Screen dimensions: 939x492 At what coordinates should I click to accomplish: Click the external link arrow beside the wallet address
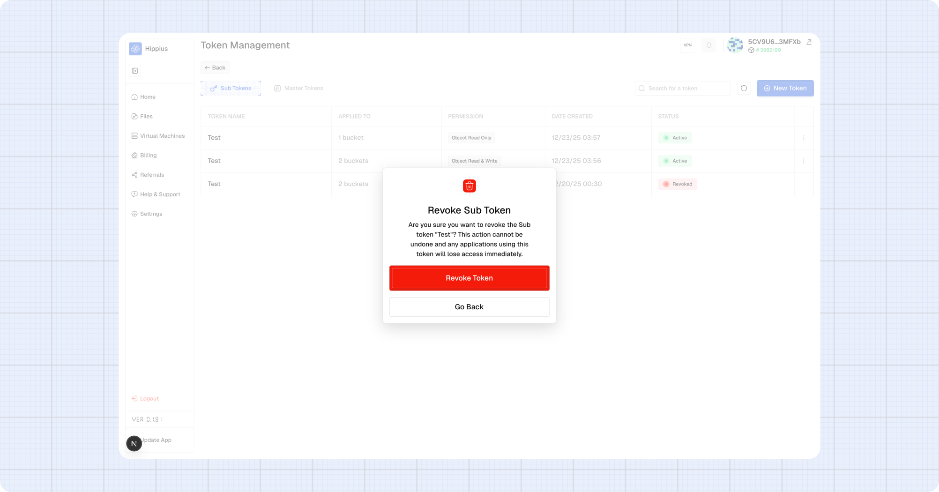click(x=809, y=42)
